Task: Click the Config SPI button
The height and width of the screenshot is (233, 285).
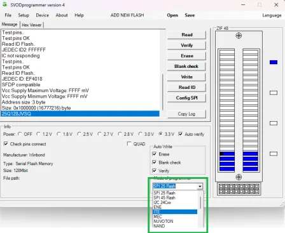Action: 186,98
